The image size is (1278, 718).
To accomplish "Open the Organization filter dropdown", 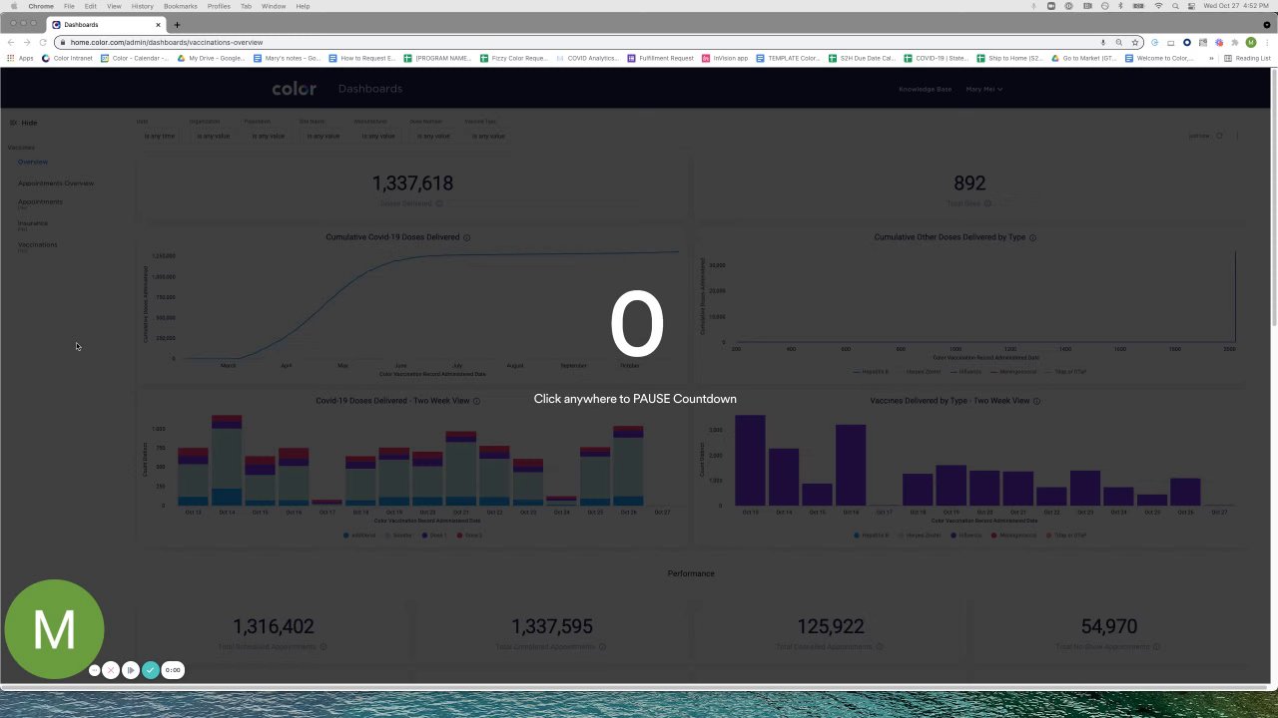I will click(213, 136).
